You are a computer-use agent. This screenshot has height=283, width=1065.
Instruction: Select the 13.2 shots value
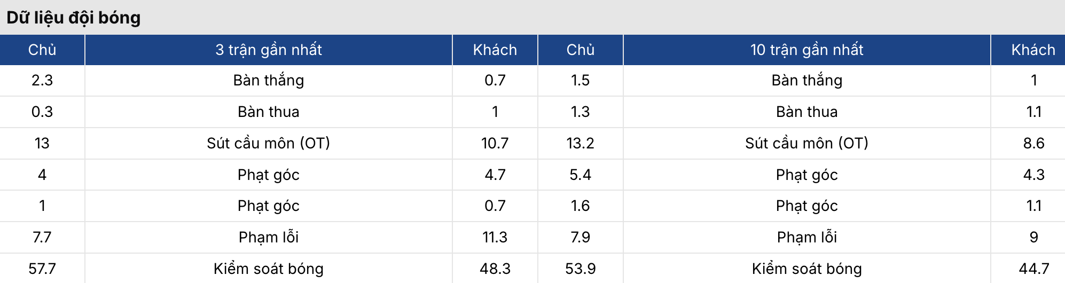click(580, 143)
